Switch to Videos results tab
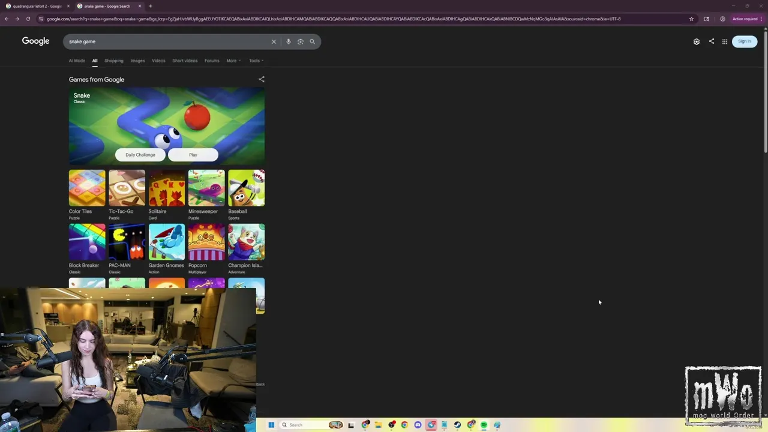Viewport: 768px width, 432px height. click(x=158, y=61)
